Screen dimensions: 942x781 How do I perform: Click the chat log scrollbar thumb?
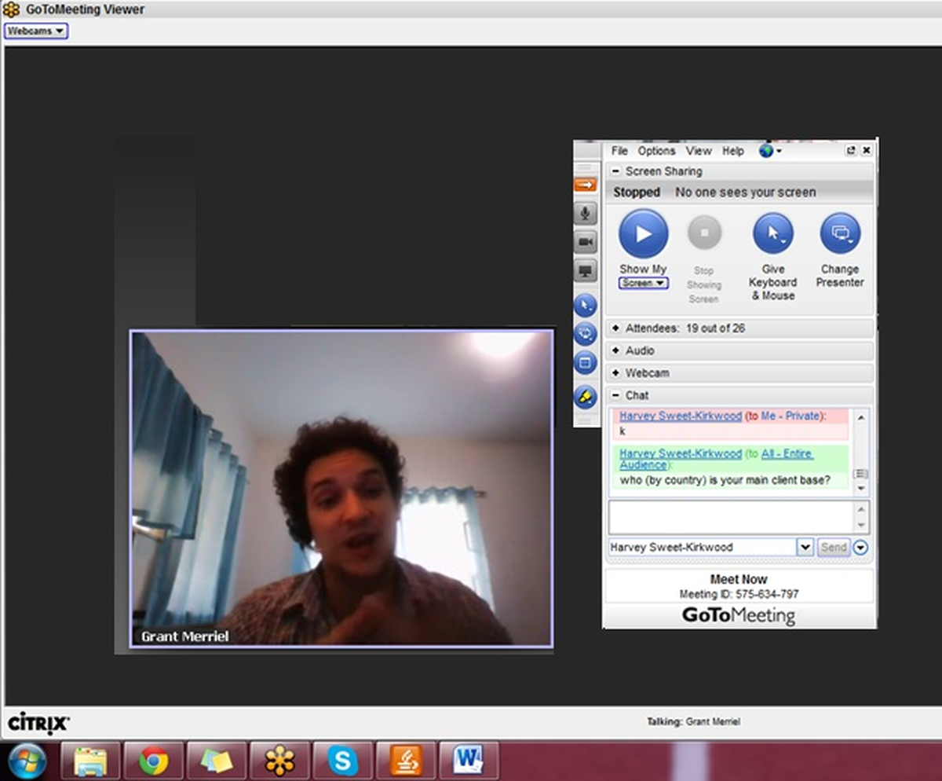tap(861, 474)
